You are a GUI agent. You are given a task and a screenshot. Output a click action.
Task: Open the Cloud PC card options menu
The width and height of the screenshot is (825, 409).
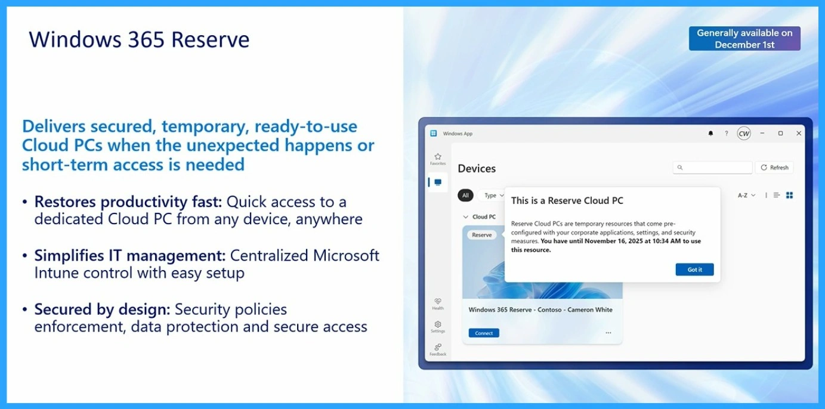pos(608,332)
